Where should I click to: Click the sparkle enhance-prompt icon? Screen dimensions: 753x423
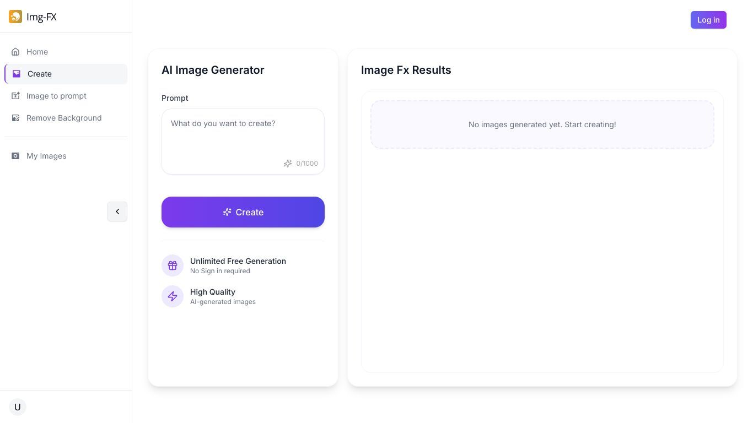(x=288, y=164)
